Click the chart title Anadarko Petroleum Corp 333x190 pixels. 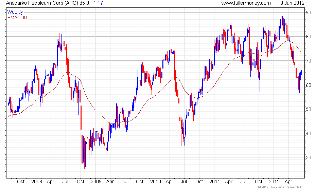[42, 3]
